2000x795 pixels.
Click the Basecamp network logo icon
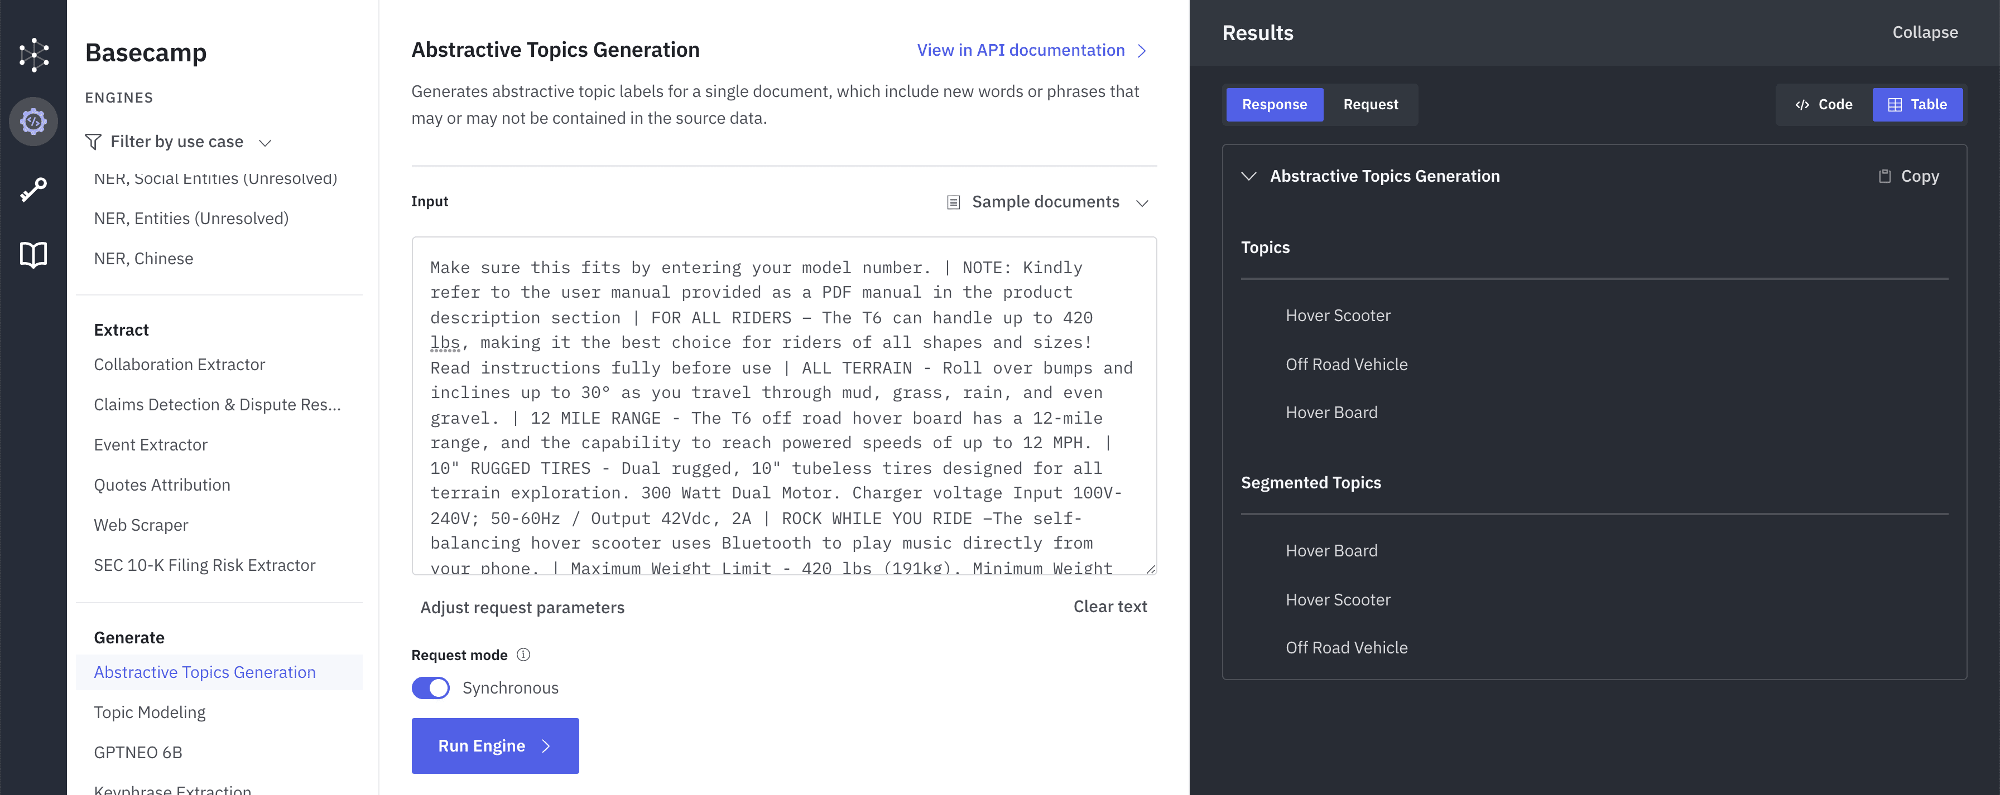tap(33, 55)
